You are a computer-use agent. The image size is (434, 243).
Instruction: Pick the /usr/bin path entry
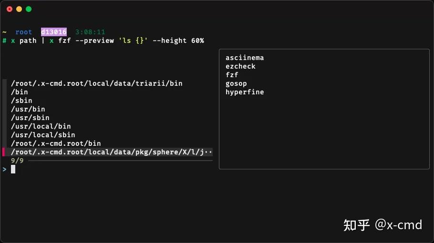(28, 109)
